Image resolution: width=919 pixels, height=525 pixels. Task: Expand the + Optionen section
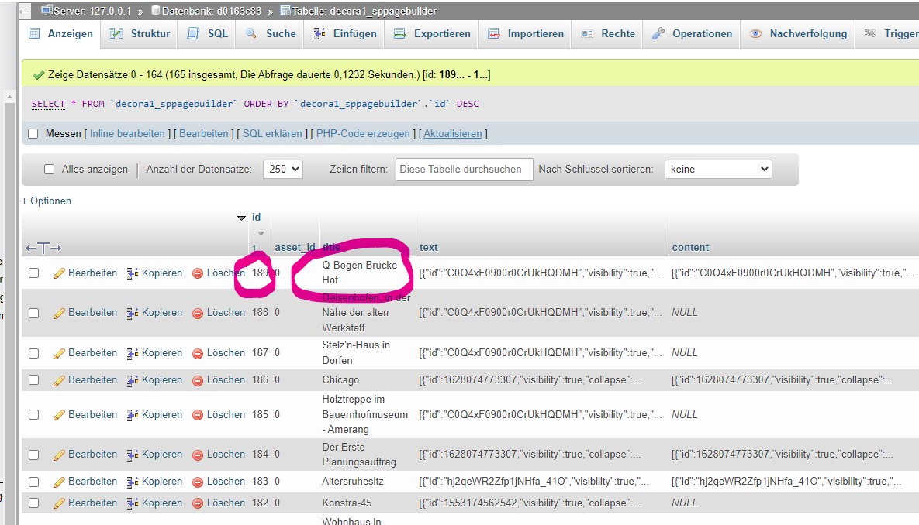pos(47,201)
